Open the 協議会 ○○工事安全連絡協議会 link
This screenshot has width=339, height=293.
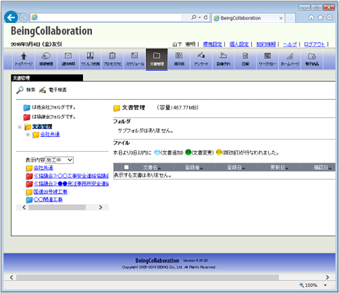point(71,176)
